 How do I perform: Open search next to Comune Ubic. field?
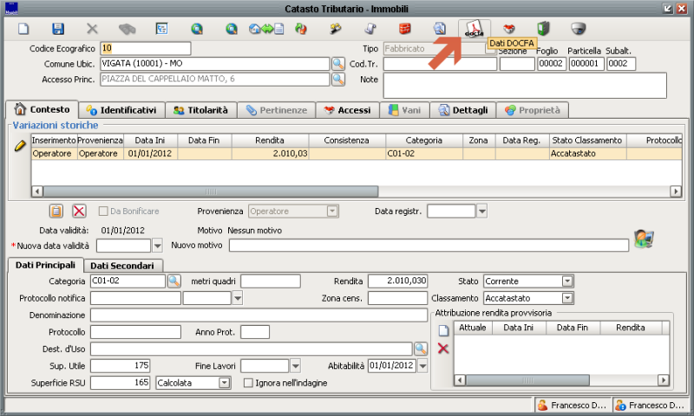(338, 64)
